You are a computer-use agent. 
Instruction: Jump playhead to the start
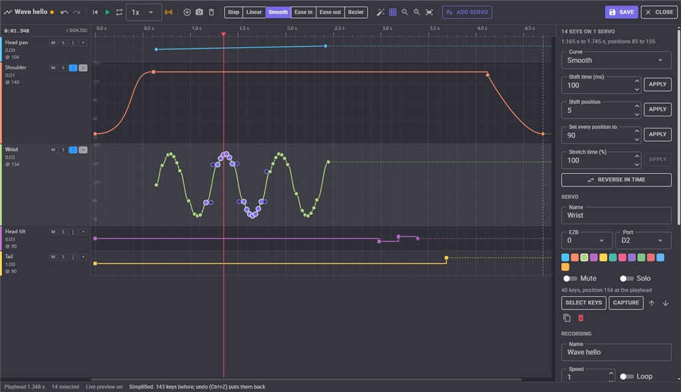coord(95,12)
